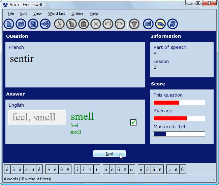Screen dimensions: 219x185
Task: Click the large green answer smell
Action: click(x=83, y=116)
